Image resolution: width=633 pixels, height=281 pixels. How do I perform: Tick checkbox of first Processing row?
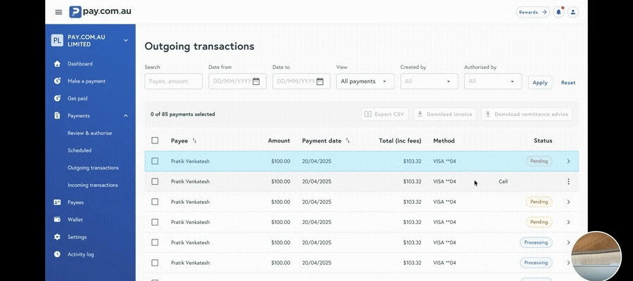155,242
